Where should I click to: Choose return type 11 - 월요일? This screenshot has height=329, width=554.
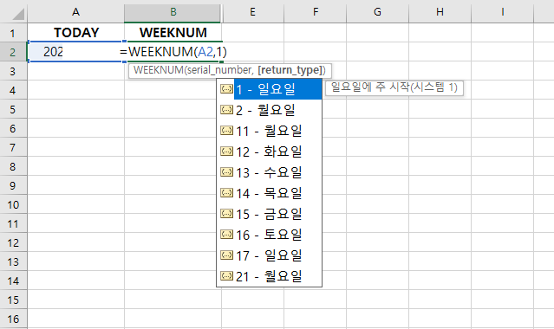click(270, 131)
